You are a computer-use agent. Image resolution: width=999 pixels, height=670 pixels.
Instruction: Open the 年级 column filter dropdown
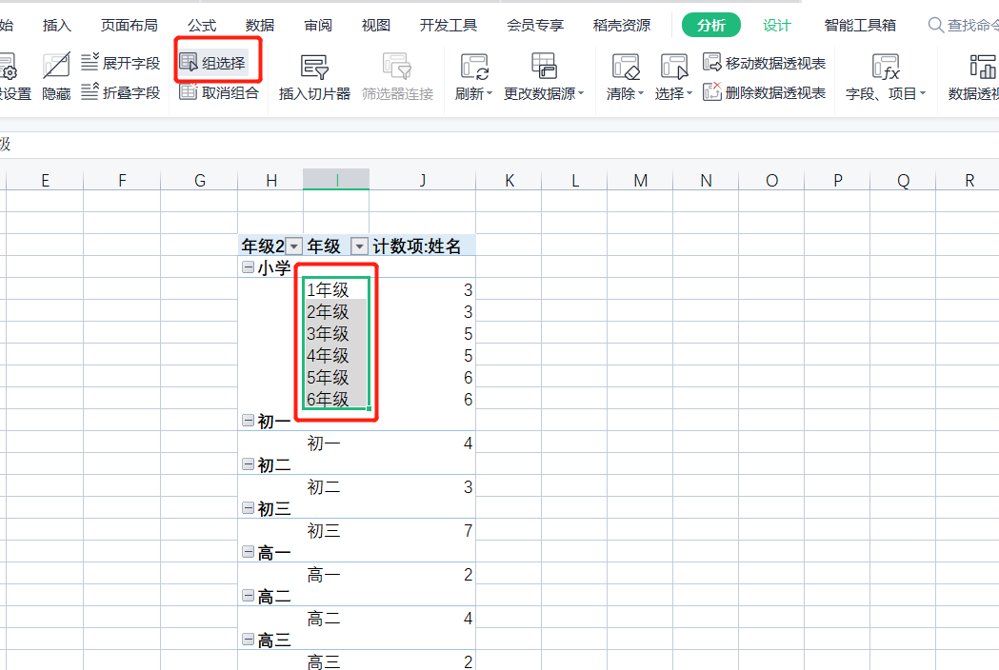click(360, 246)
